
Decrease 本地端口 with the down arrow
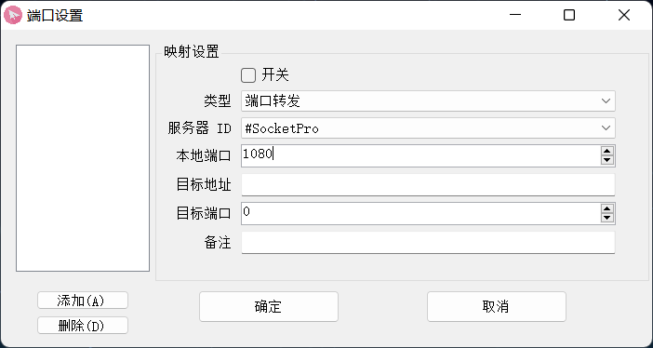607,160
